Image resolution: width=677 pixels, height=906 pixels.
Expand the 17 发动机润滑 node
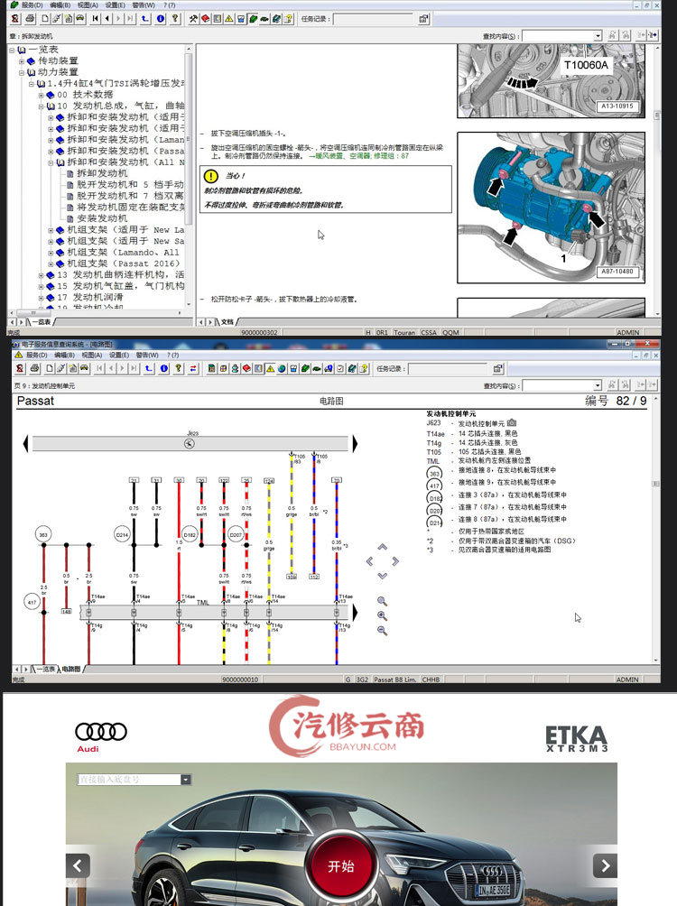[41, 298]
